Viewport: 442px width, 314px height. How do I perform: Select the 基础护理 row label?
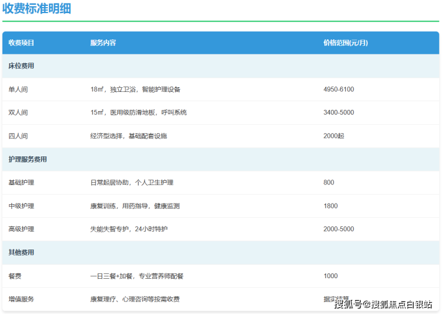pyautogui.click(x=22, y=183)
